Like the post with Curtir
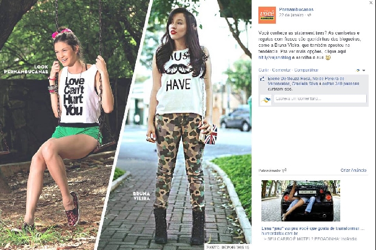Viewport: 376px width, 250px height. [x=264, y=70]
